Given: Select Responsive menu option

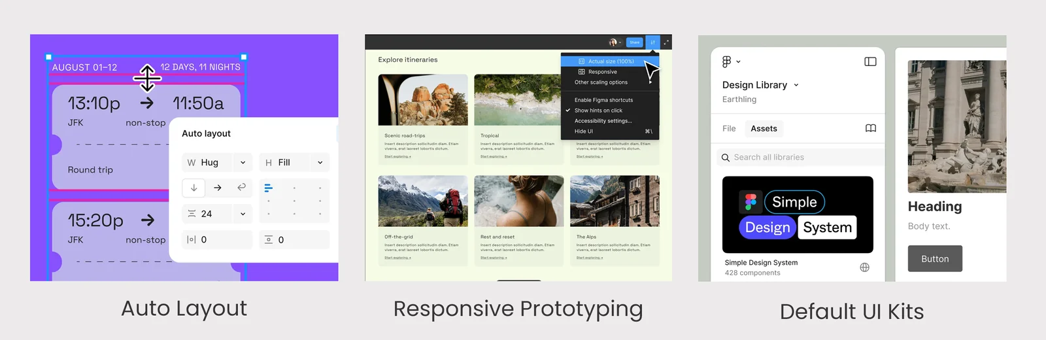Looking at the screenshot, I should click(610, 72).
